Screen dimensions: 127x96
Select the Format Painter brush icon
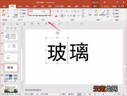8,17
